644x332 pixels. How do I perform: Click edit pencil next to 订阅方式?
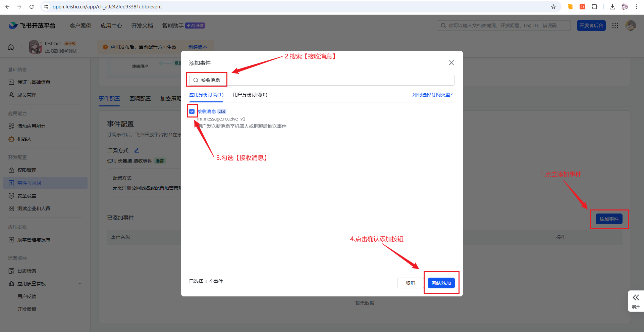[137, 150]
